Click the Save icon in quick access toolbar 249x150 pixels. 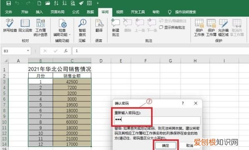tap(9, 3)
